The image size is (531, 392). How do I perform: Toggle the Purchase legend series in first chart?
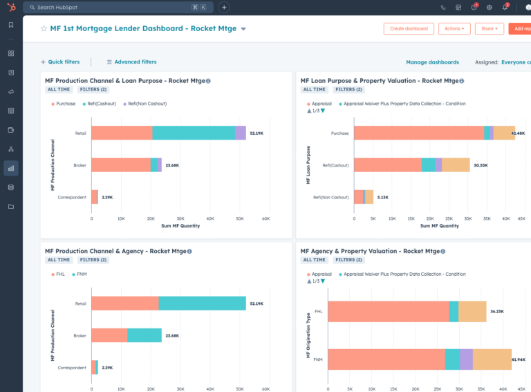coord(64,104)
